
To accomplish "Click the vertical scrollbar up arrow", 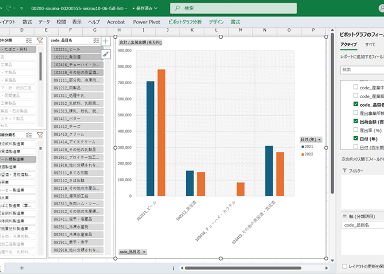I will coord(332,30).
